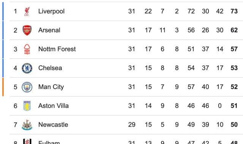This screenshot has height=144, width=243.
Task: Click the Newcastle club crest
Action: pyautogui.click(x=27, y=125)
